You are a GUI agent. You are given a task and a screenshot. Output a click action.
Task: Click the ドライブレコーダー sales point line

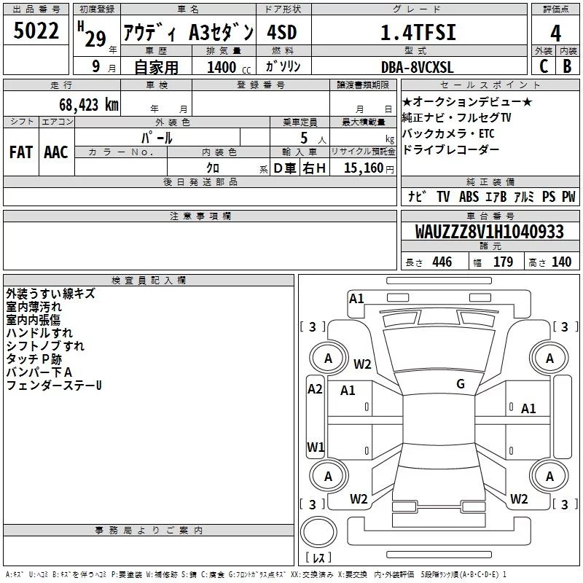click(x=450, y=149)
